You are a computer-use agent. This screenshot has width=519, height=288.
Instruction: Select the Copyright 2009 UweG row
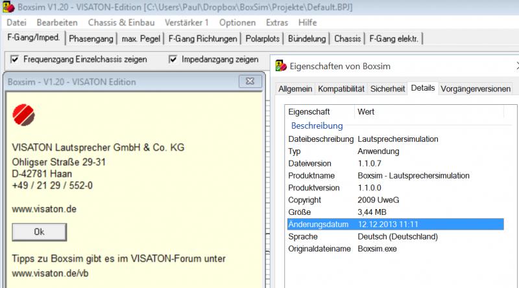[x=396, y=200]
